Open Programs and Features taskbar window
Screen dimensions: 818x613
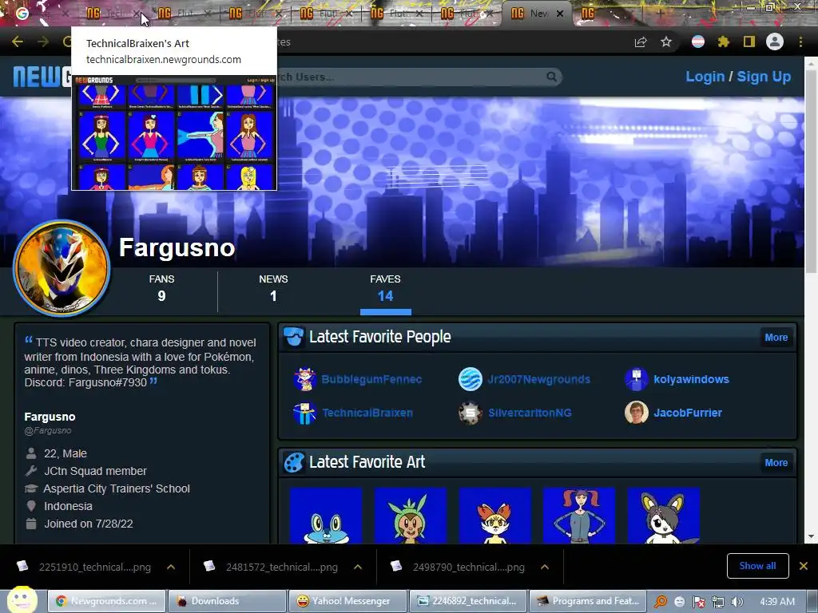[587, 601]
